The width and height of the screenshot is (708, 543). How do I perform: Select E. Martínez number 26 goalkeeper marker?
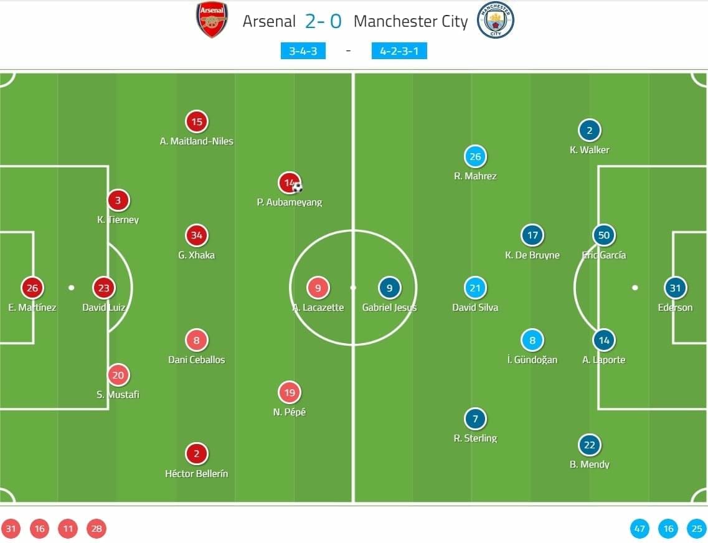point(32,288)
